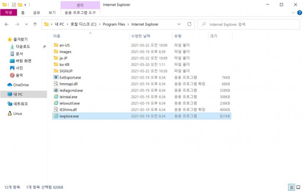The height and width of the screenshot is (191, 303).
Task: Open Explorer help with the question mark icon
Action: [300, 13]
